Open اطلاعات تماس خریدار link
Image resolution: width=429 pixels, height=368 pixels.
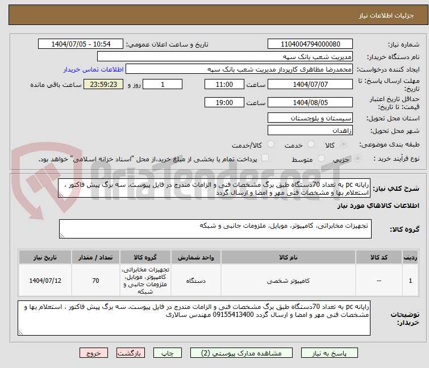(94, 69)
